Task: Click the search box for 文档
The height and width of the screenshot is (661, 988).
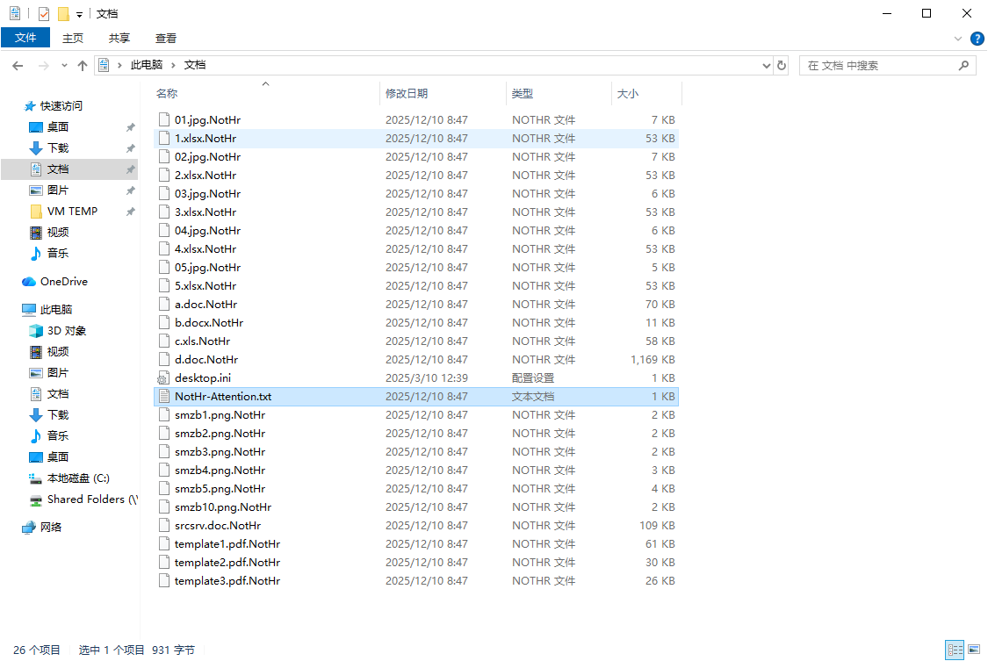Action: tap(878, 66)
